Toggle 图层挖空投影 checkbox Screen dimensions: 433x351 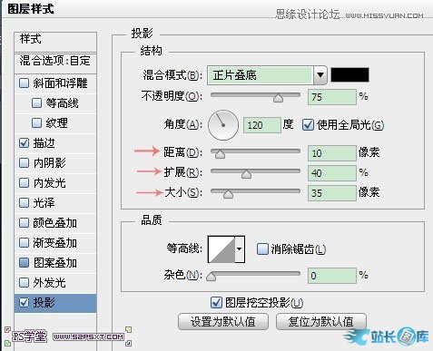point(216,303)
